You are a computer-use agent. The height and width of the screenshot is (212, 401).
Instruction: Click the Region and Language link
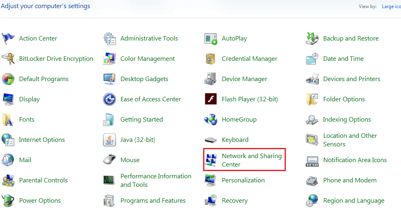click(x=354, y=201)
